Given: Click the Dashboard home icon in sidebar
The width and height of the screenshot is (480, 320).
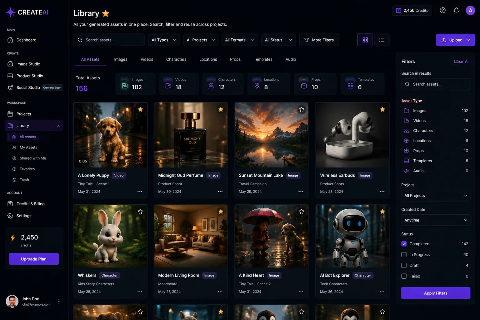Looking at the screenshot, I should [x=10, y=40].
